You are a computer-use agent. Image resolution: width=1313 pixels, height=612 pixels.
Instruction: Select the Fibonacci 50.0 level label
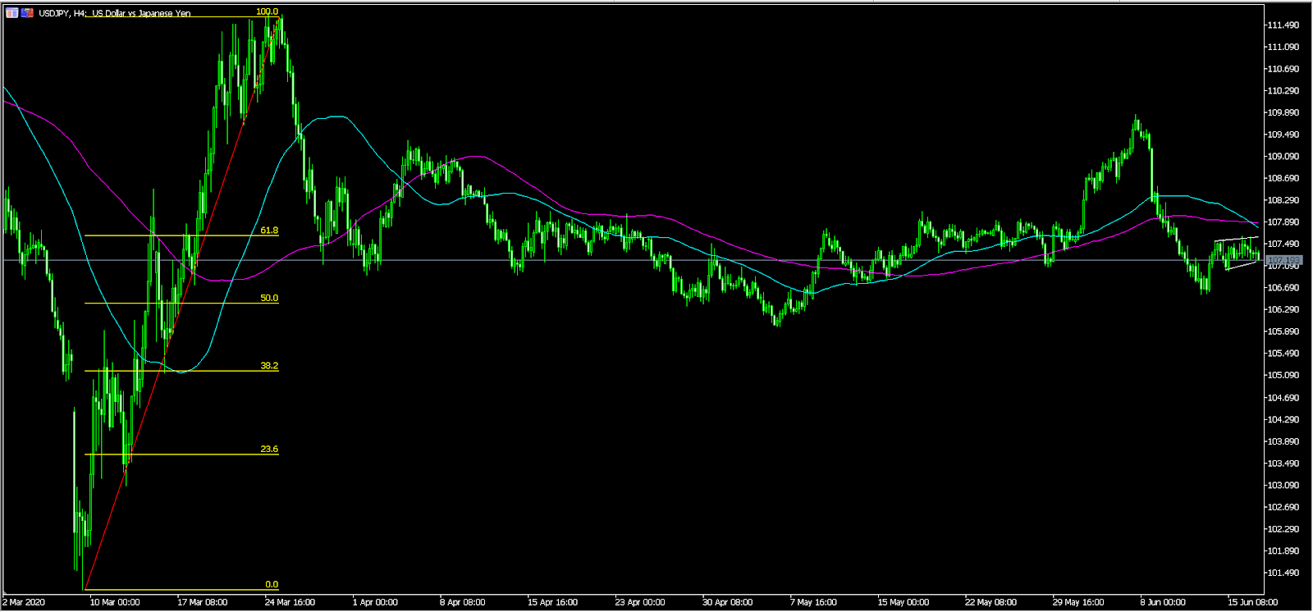269,298
